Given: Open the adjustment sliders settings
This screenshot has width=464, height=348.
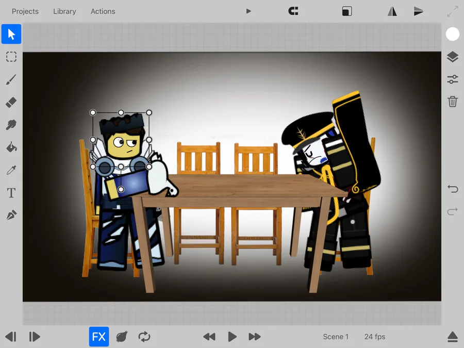Looking at the screenshot, I should click(453, 79).
